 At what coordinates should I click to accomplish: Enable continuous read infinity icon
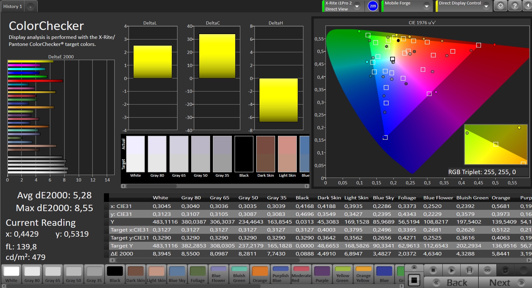coord(487,270)
